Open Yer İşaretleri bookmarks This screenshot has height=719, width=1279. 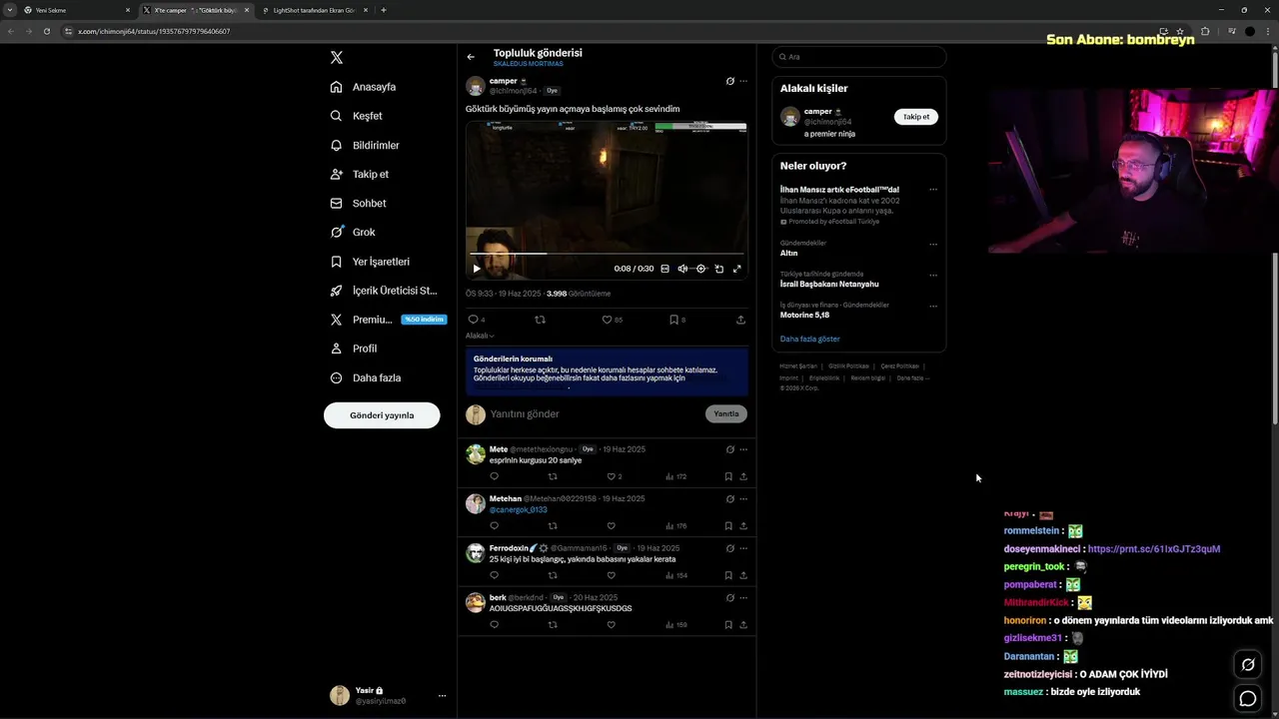370,262
